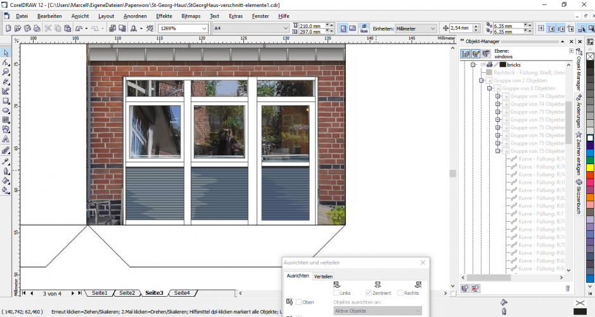Open the Änderungen docker tab
Screen dimensions: 595x317
[579, 111]
